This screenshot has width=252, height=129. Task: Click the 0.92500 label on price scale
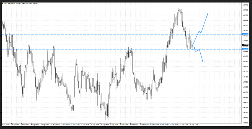point(245,25)
